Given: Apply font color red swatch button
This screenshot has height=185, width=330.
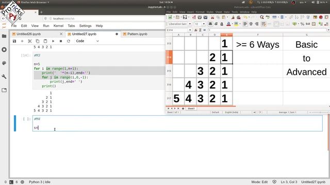Looking at the screenshot, I should (228, 24).
